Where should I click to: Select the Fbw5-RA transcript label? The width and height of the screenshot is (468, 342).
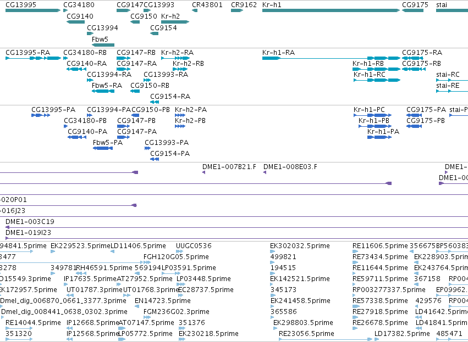click(x=107, y=86)
